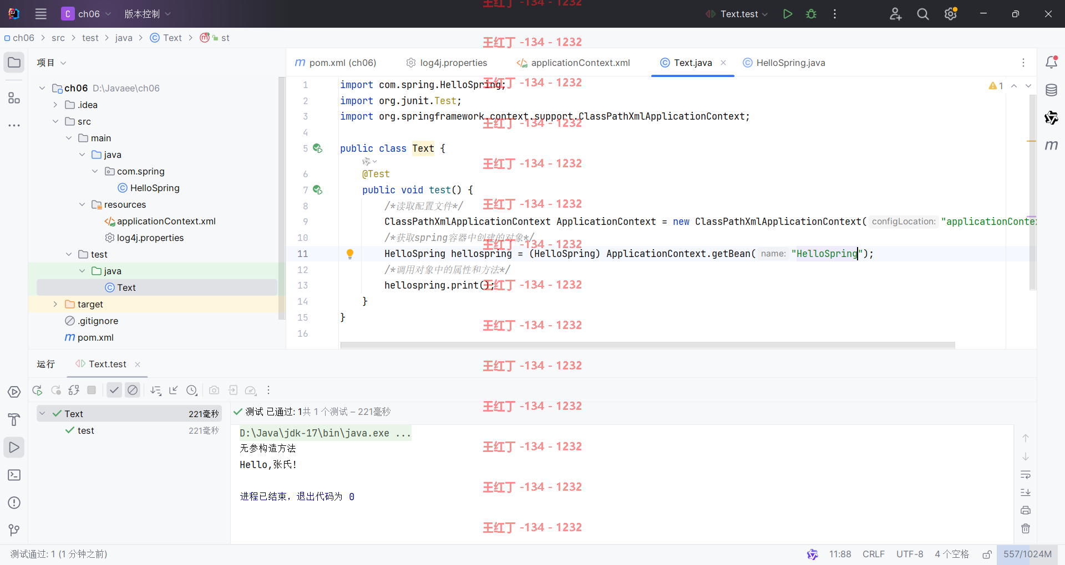Stop the running process
1065x565 pixels.
[92, 390]
